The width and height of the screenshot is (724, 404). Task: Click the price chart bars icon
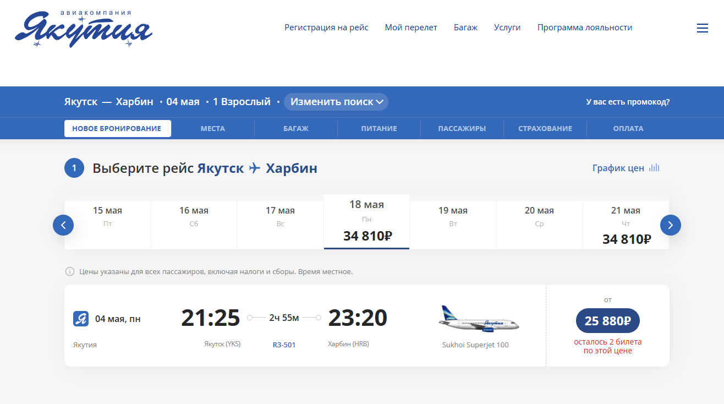coord(654,168)
